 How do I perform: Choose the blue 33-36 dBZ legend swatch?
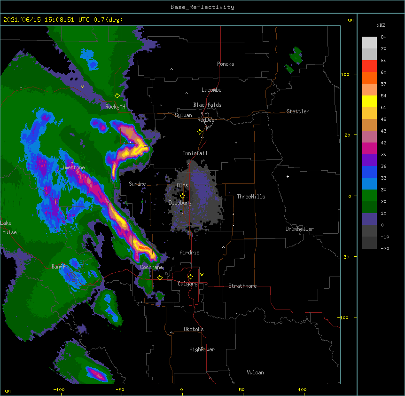pyautogui.click(x=369, y=172)
